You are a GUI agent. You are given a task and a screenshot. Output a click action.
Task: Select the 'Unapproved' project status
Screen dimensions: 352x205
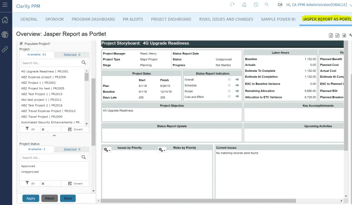tap(30, 172)
